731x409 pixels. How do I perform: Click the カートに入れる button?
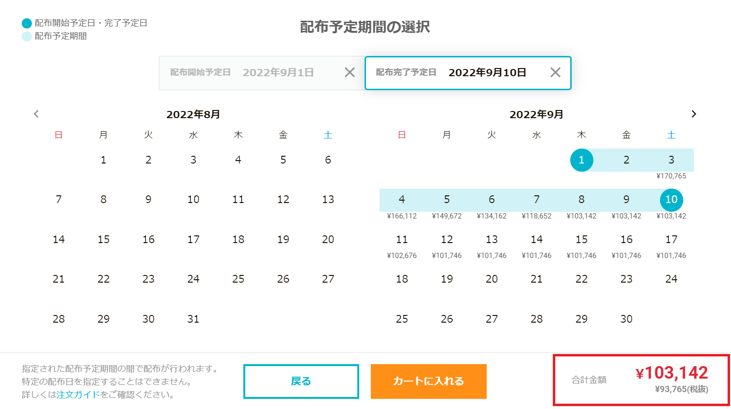(x=429, y=382)
